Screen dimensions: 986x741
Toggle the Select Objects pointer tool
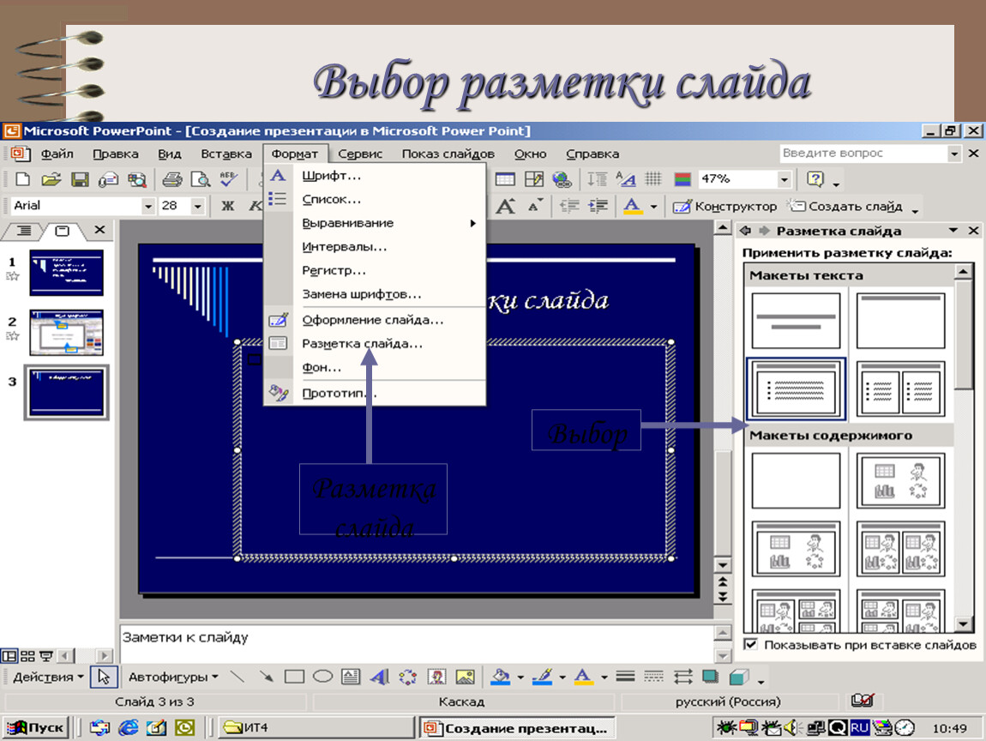104,677
